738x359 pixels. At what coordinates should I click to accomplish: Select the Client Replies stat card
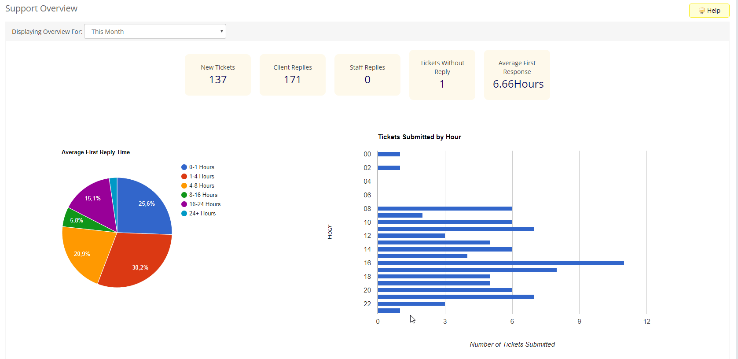293,74
